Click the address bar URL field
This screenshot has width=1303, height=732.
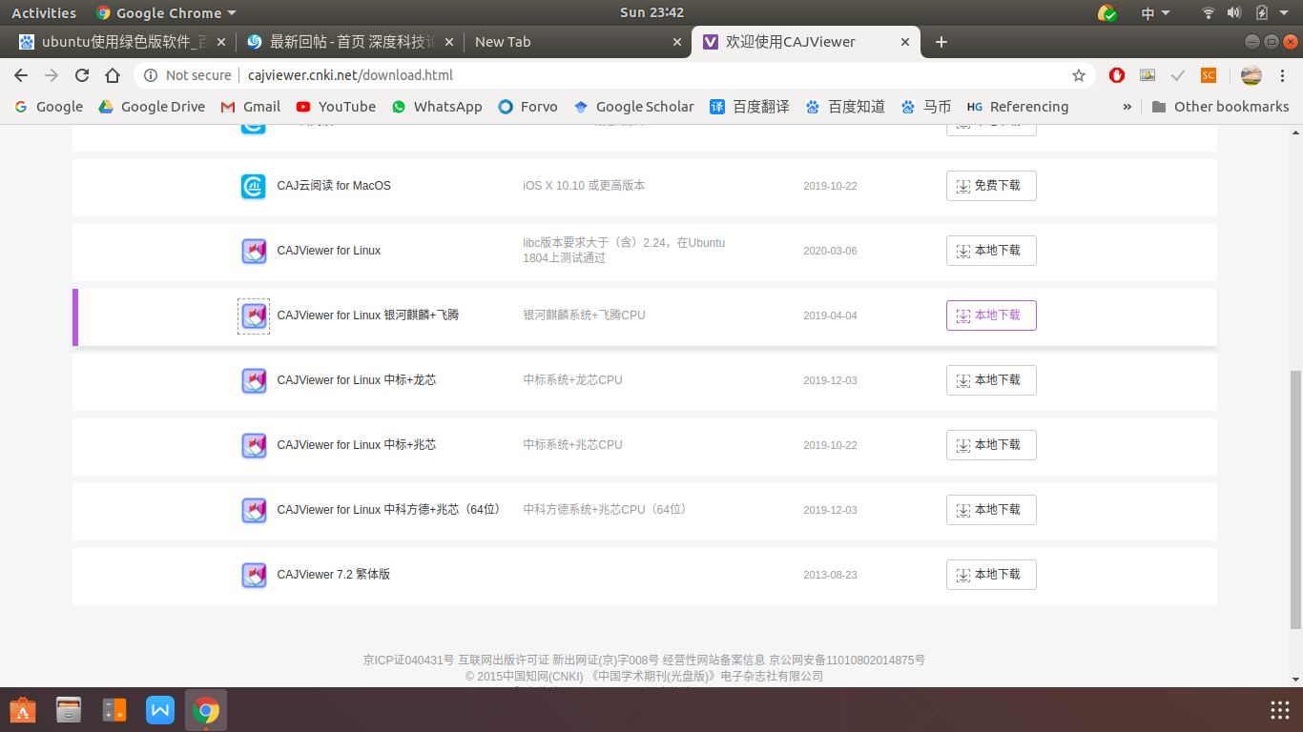click(610, 75)
